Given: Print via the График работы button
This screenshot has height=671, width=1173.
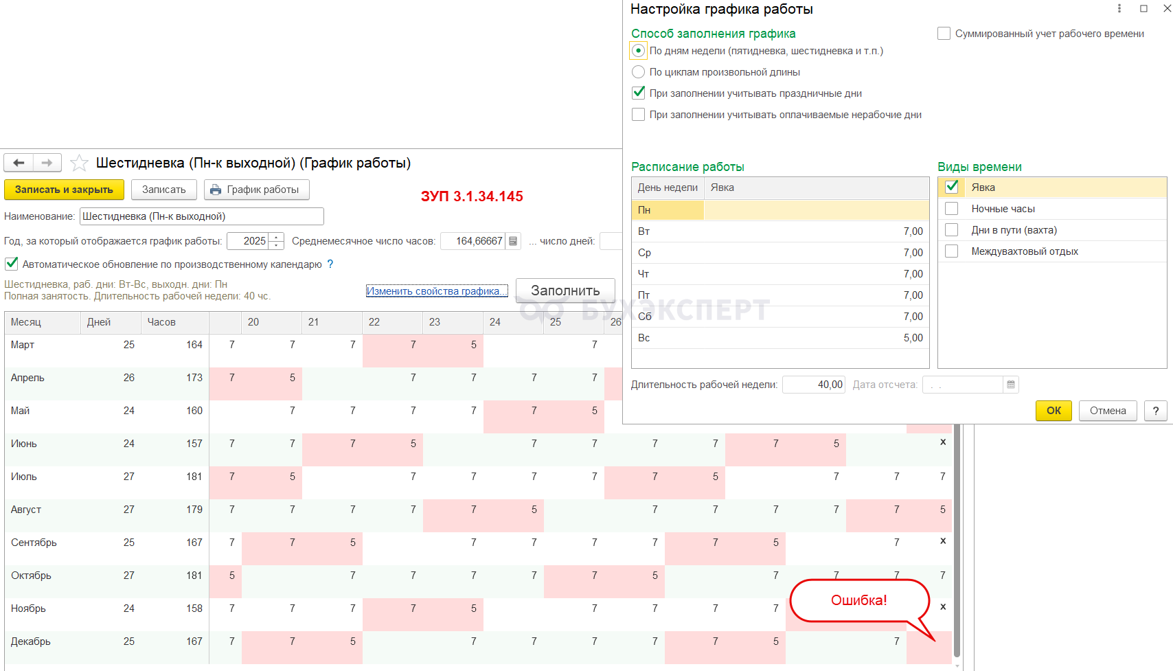Looking at the screenshot, I should (x=256, y=190).
